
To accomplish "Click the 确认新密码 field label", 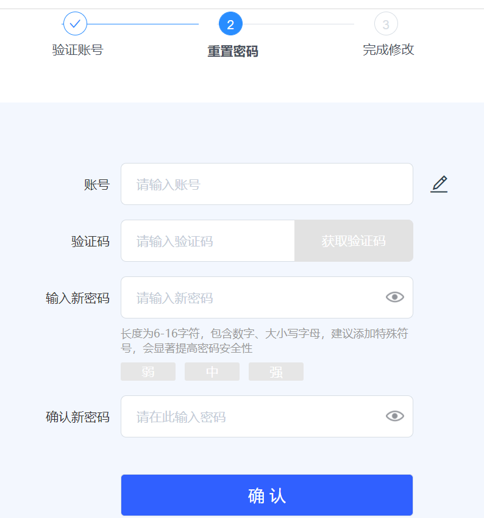I will click(77, 417).
